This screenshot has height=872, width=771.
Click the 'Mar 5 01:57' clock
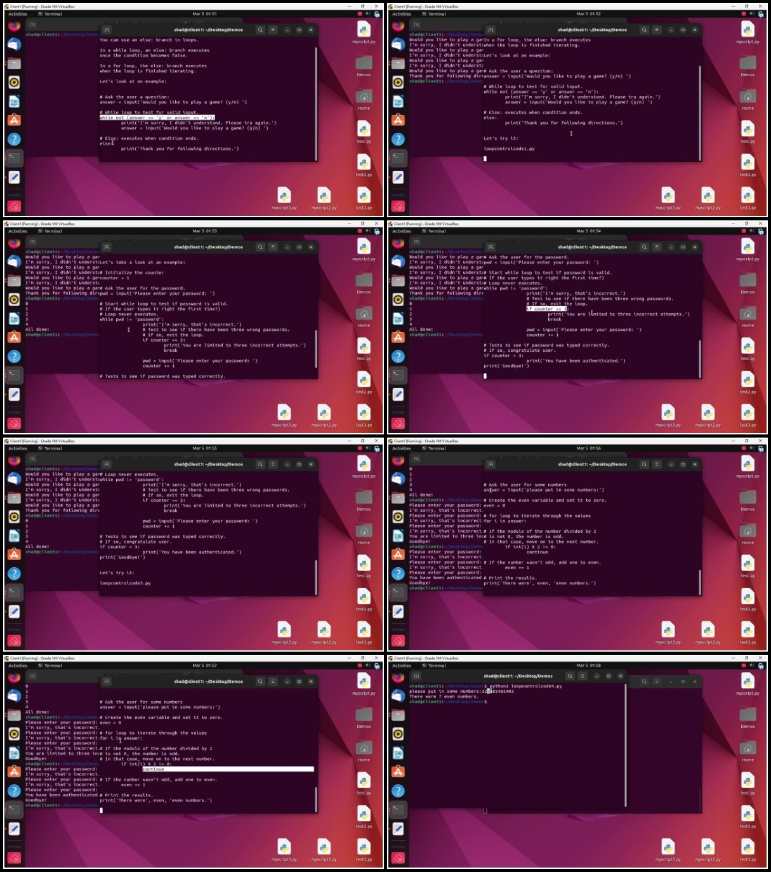pyautogui.click(x=204, y=666)
